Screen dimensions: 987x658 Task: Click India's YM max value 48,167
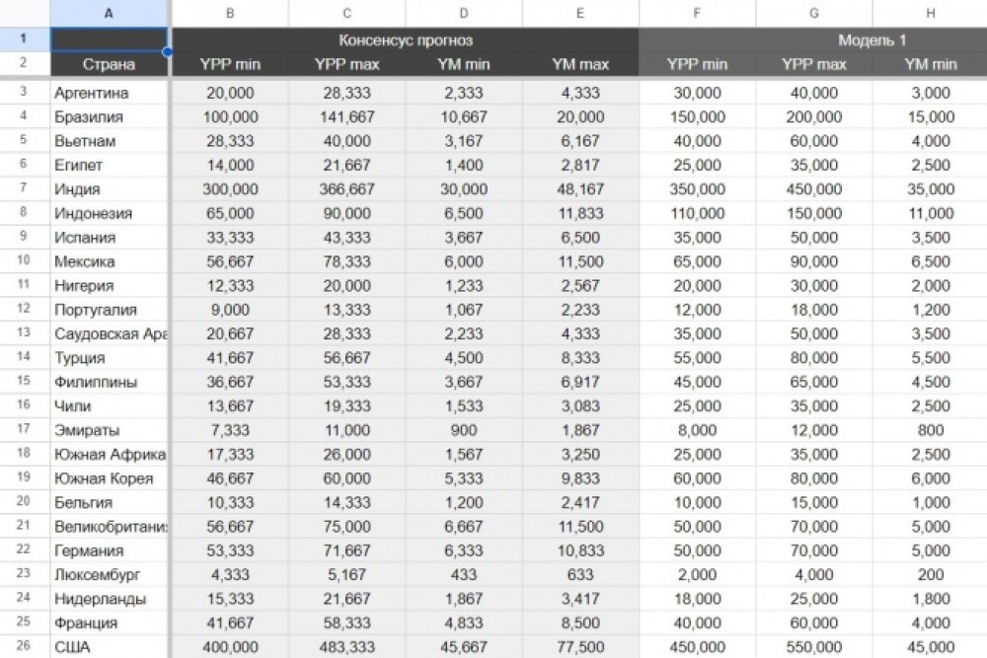point(580,188)
